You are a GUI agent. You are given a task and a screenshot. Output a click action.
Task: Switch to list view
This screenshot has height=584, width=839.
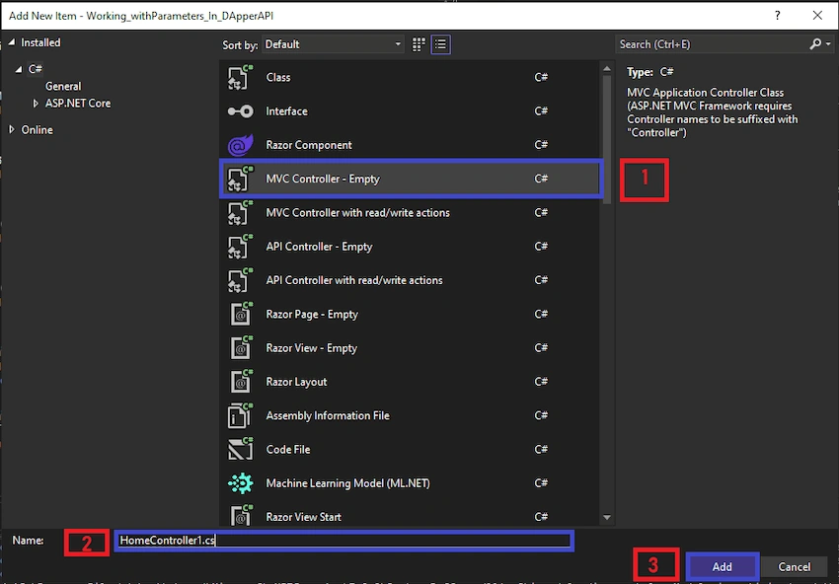pos(440,44)
